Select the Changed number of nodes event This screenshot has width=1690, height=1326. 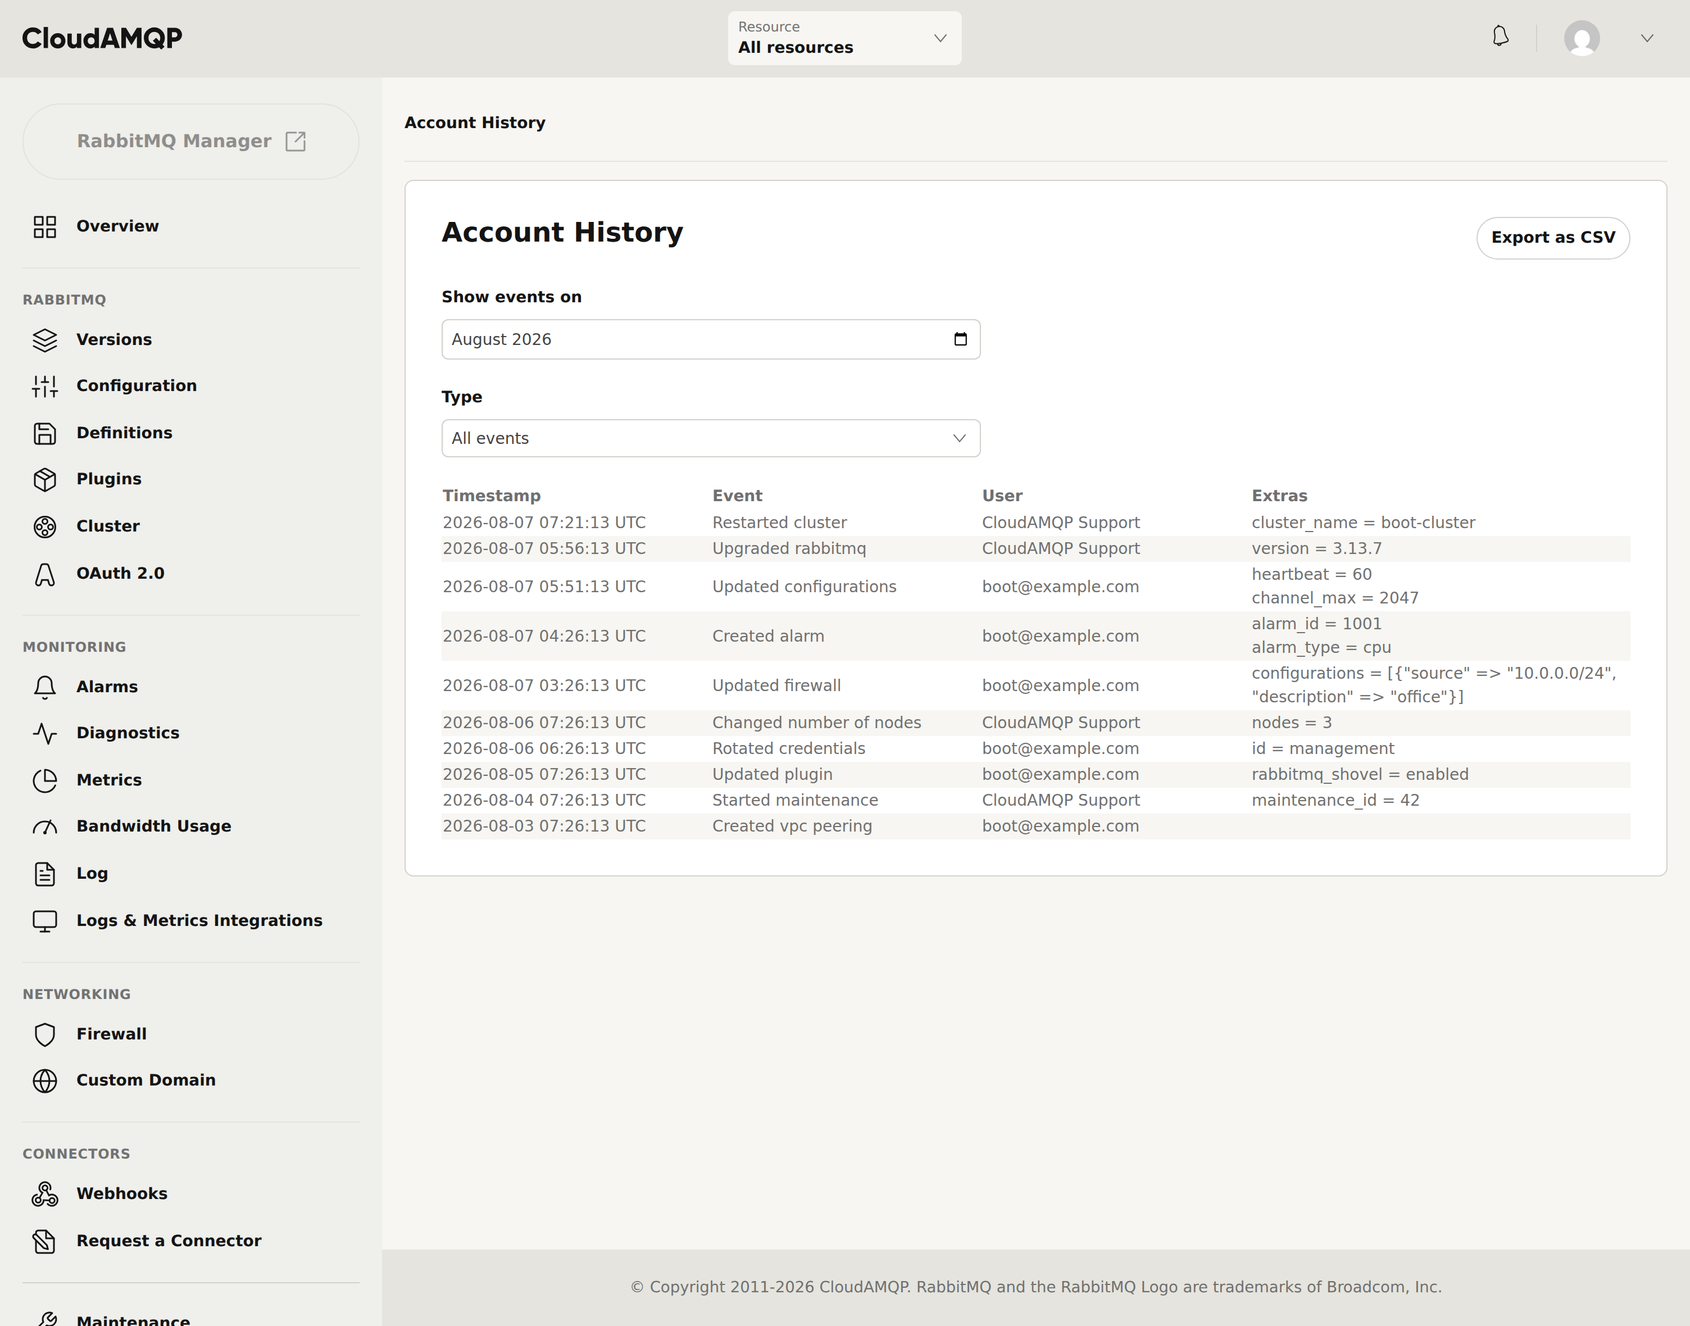[x=1035, y=723]
